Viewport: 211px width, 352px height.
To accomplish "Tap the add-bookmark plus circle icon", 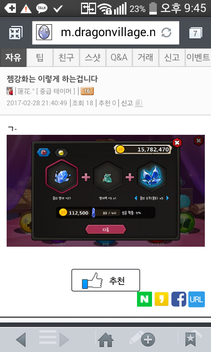I will click(148, 340).
